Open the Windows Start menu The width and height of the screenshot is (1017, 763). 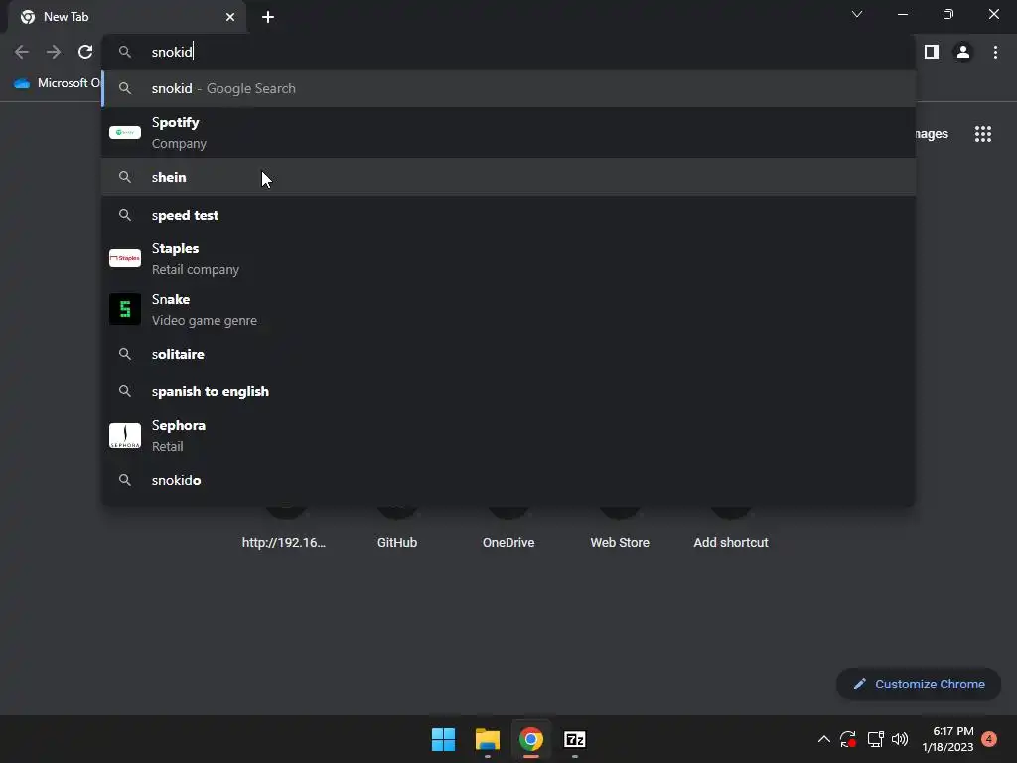pyautogui.click(x=444, y=739)
